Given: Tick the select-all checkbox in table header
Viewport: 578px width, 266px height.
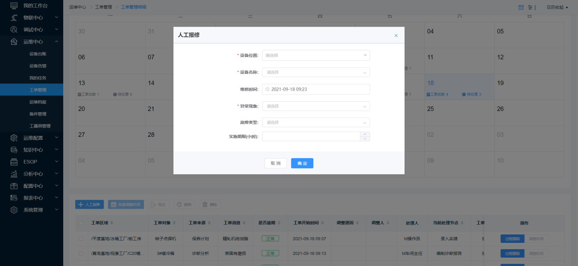Looking at the screenshot, I should pyautogui.click(x=81, y=223).
